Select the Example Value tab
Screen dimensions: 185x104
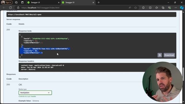(x=25, y=101)
